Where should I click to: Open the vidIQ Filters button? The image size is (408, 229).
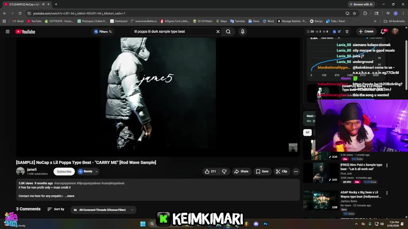[103, 31]
